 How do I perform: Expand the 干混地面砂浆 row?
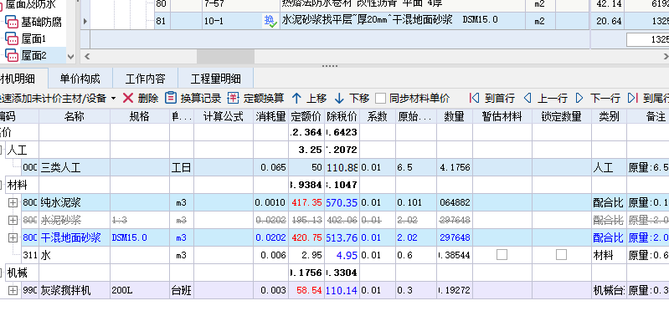coord(13,237)
